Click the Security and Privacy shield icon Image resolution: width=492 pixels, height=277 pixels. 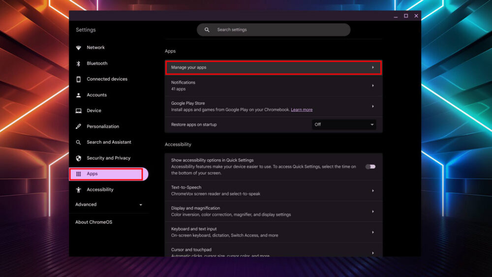(78, 158)
